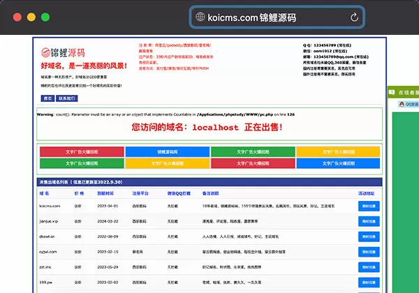Select the koicms.com domain cell
The width and height of the screenshot is (419, 293).
[50, 206]
